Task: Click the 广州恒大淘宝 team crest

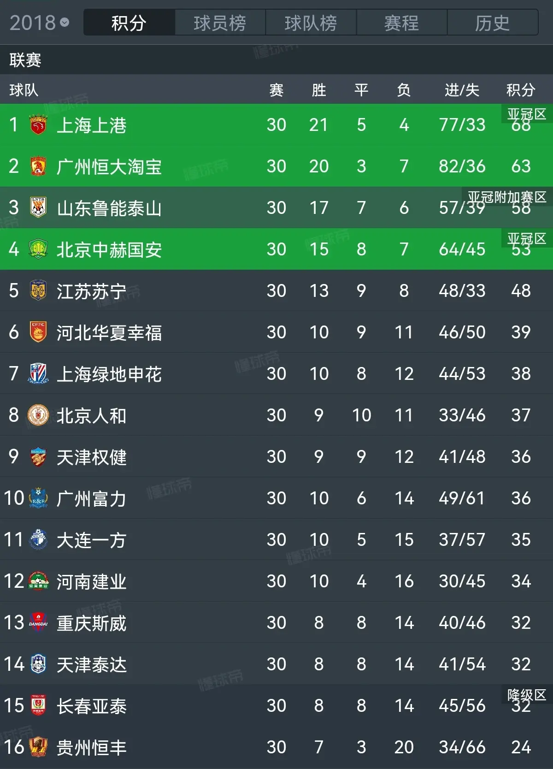Action: (x=38, y=166)
